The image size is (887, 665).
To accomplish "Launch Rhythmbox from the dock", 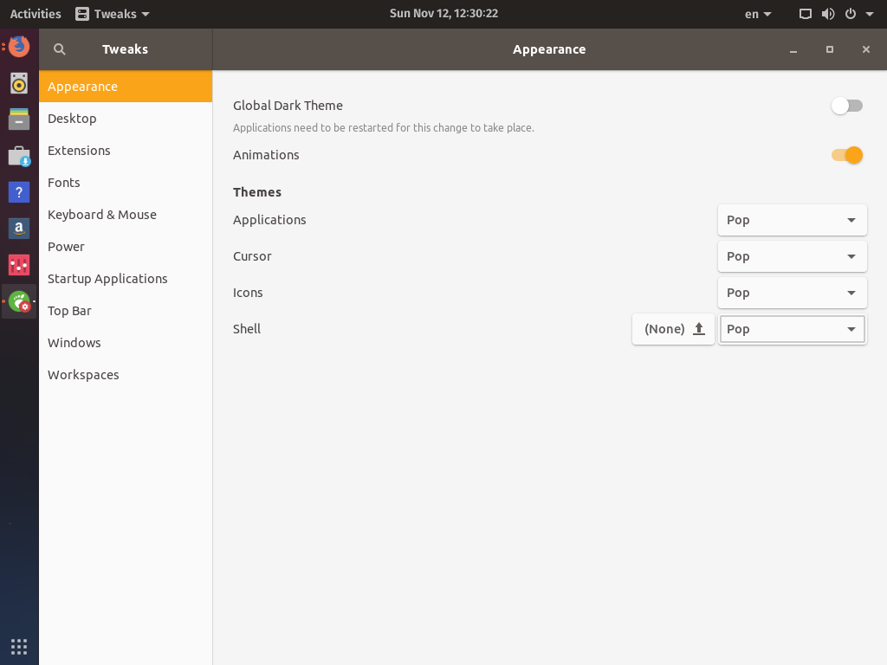I will (19, 82).
